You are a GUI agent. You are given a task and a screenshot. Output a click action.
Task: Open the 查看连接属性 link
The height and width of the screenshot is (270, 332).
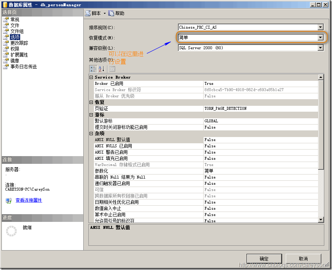tap(29, 201)
